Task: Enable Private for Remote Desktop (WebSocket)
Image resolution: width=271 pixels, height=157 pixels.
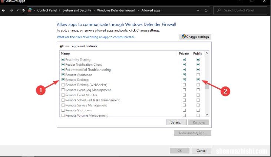Action: [184, 85]
